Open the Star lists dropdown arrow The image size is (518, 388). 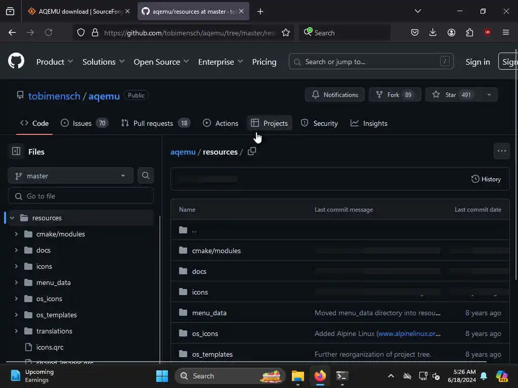(x=489, y=94)
